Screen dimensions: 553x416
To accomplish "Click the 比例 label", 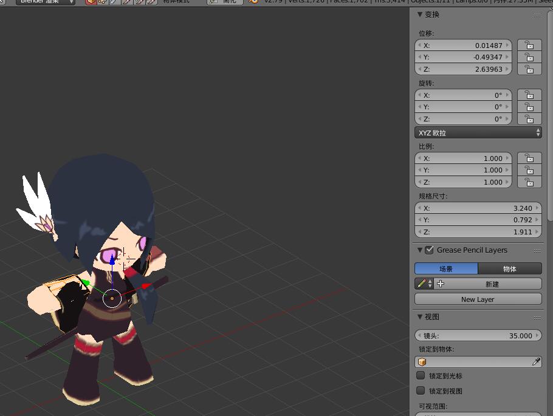I will (x=427, y=146).
